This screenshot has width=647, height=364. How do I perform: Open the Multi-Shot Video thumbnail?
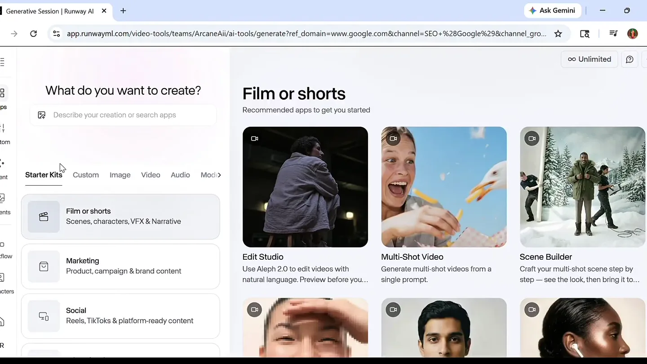pos(444,187)
